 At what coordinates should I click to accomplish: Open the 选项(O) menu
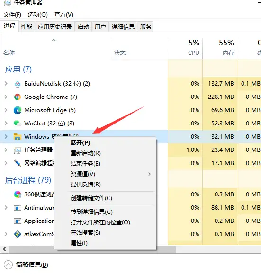[x=37, y=15]
